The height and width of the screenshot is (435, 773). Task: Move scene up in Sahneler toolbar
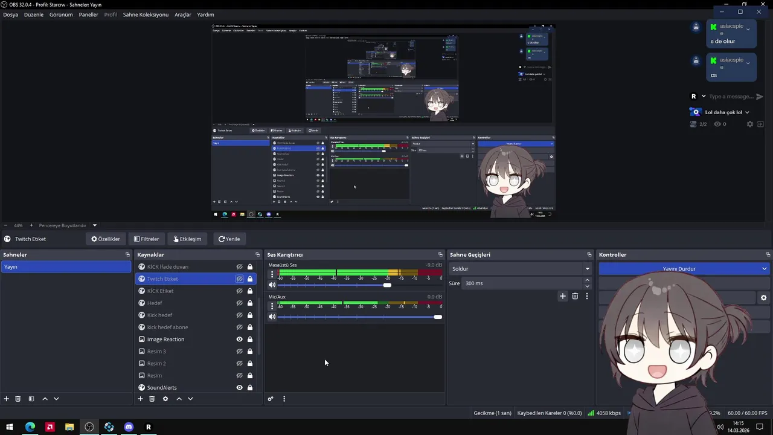tap(45, 399)
